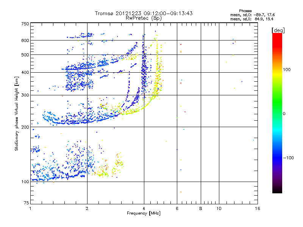Click the colorbar label '0'

284,114
